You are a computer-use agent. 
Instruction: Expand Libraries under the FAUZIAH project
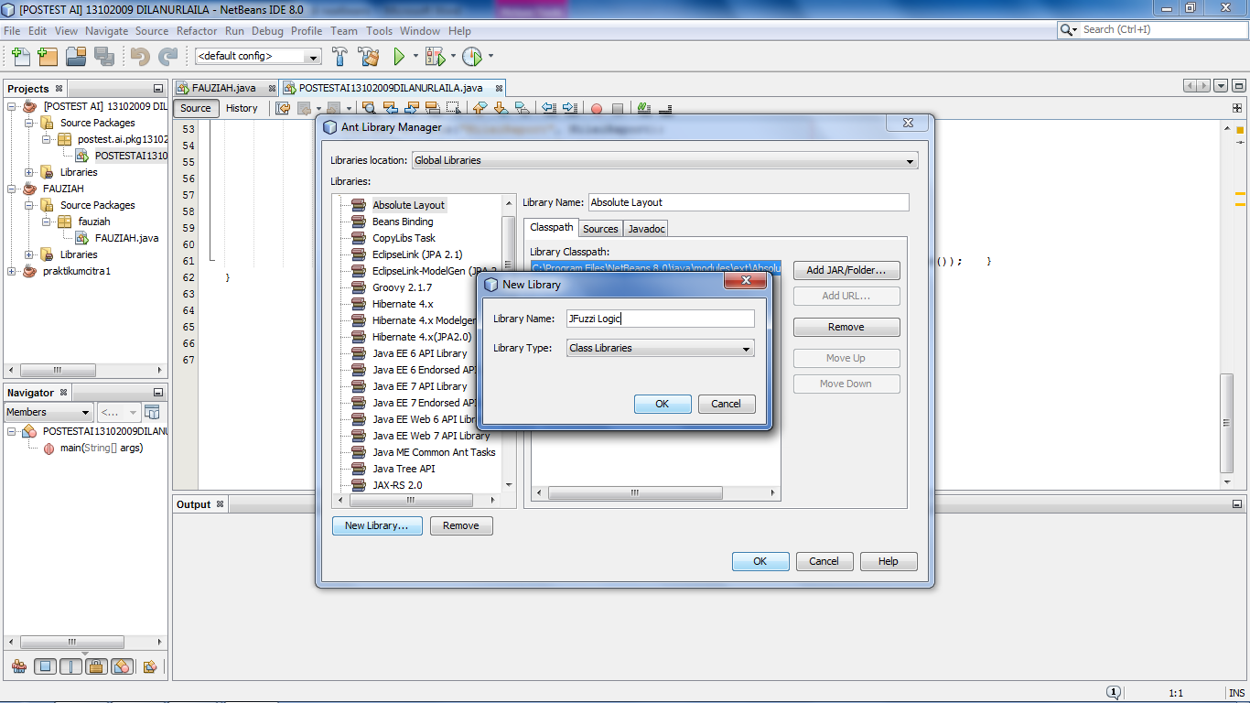[x=29, y=254]
